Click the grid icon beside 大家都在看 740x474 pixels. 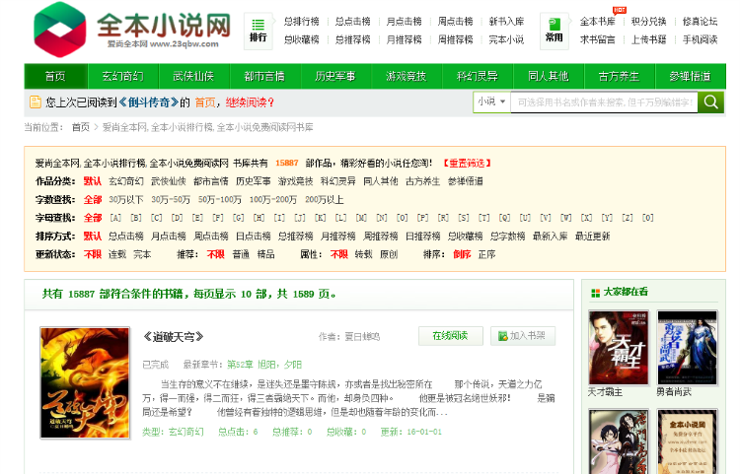[x=596, y=293]
